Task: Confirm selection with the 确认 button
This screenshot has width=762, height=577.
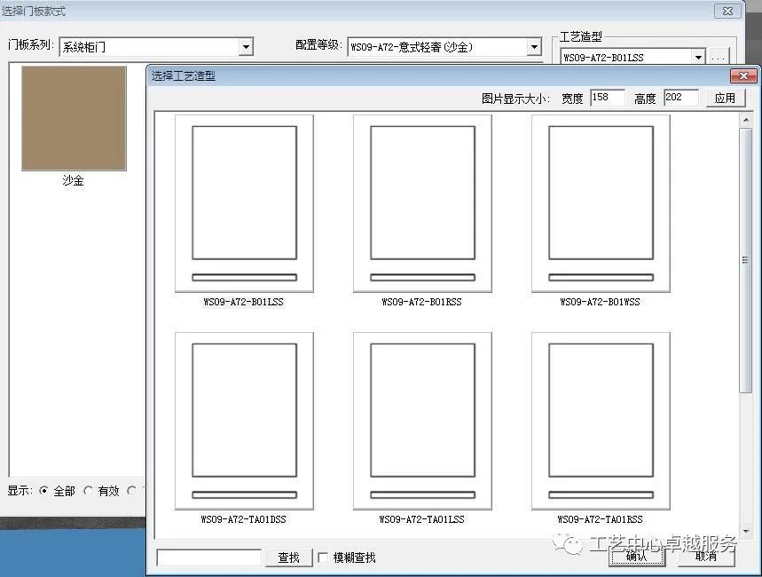Action: tap(637, 557)
